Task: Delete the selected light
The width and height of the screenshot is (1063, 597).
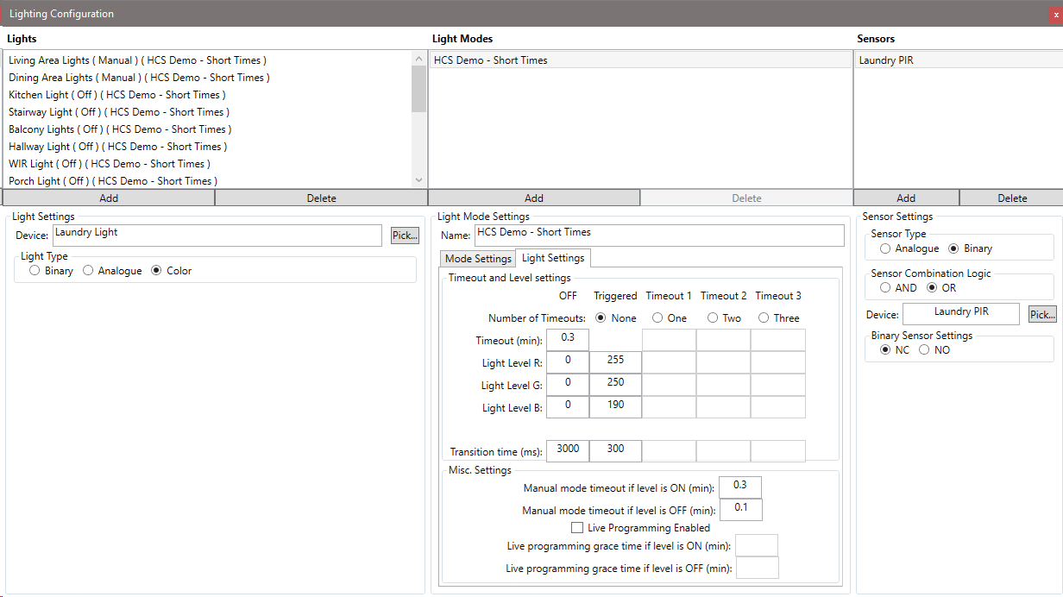Action: coord(321,198)
